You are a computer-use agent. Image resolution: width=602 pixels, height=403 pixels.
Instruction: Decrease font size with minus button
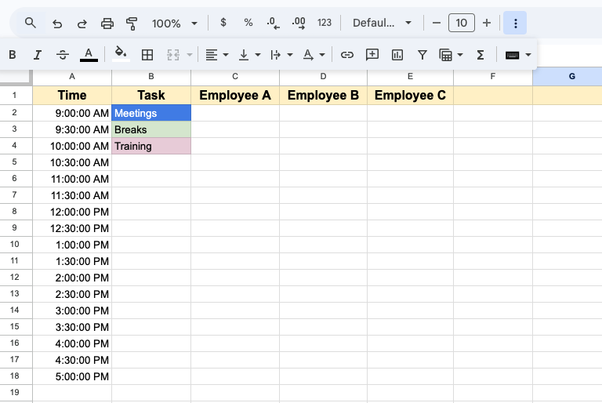click(x=436, y=23)
